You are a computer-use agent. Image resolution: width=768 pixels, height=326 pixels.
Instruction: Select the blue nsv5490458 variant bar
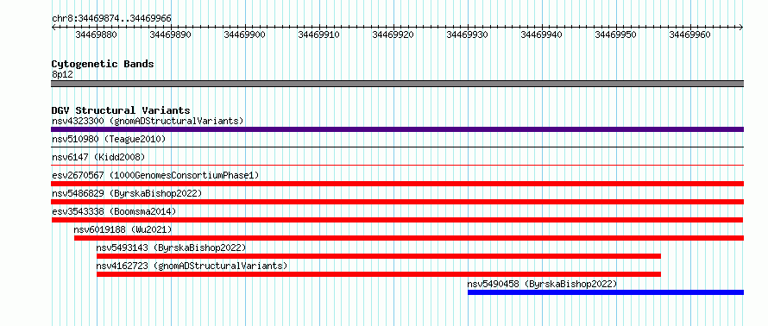(606, 292)
